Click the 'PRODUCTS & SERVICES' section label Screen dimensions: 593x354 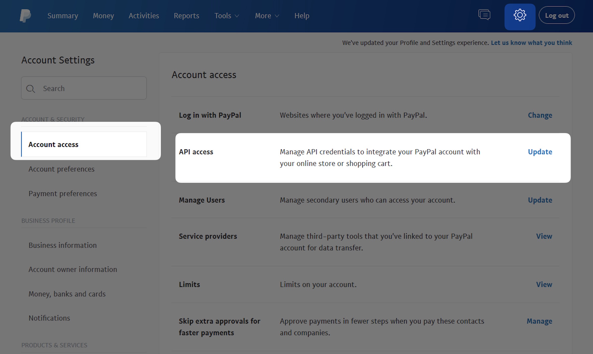(x=54, y=345)
